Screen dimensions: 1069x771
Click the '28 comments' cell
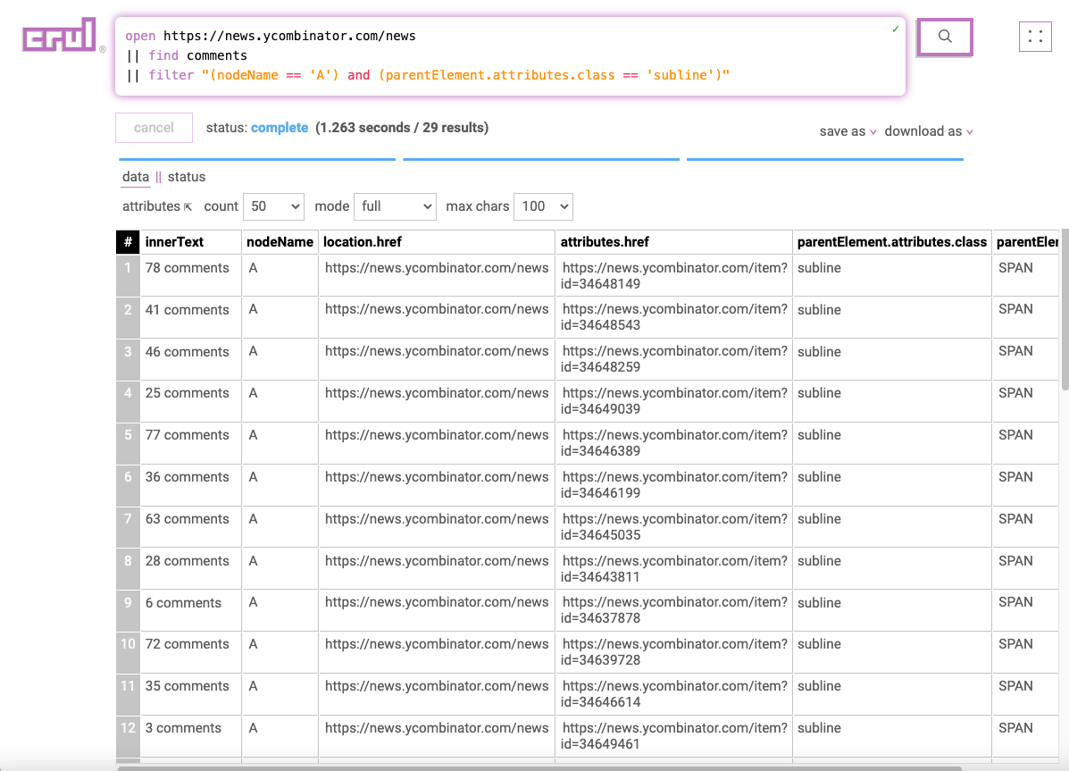[x=190, y=568]
